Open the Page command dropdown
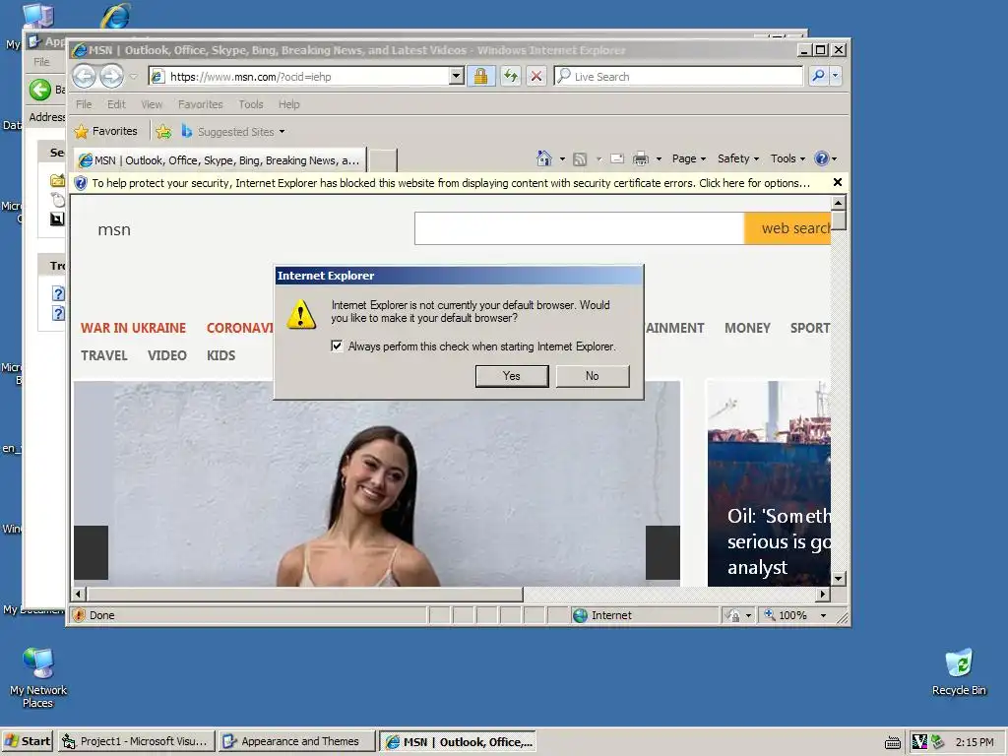The image size is (1008, 756). click(x=688, y=158)
